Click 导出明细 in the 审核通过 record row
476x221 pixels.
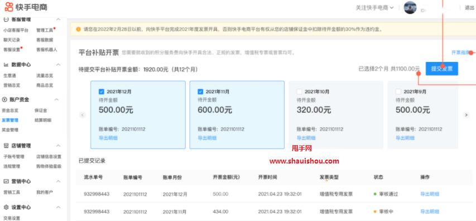[430, 194]
